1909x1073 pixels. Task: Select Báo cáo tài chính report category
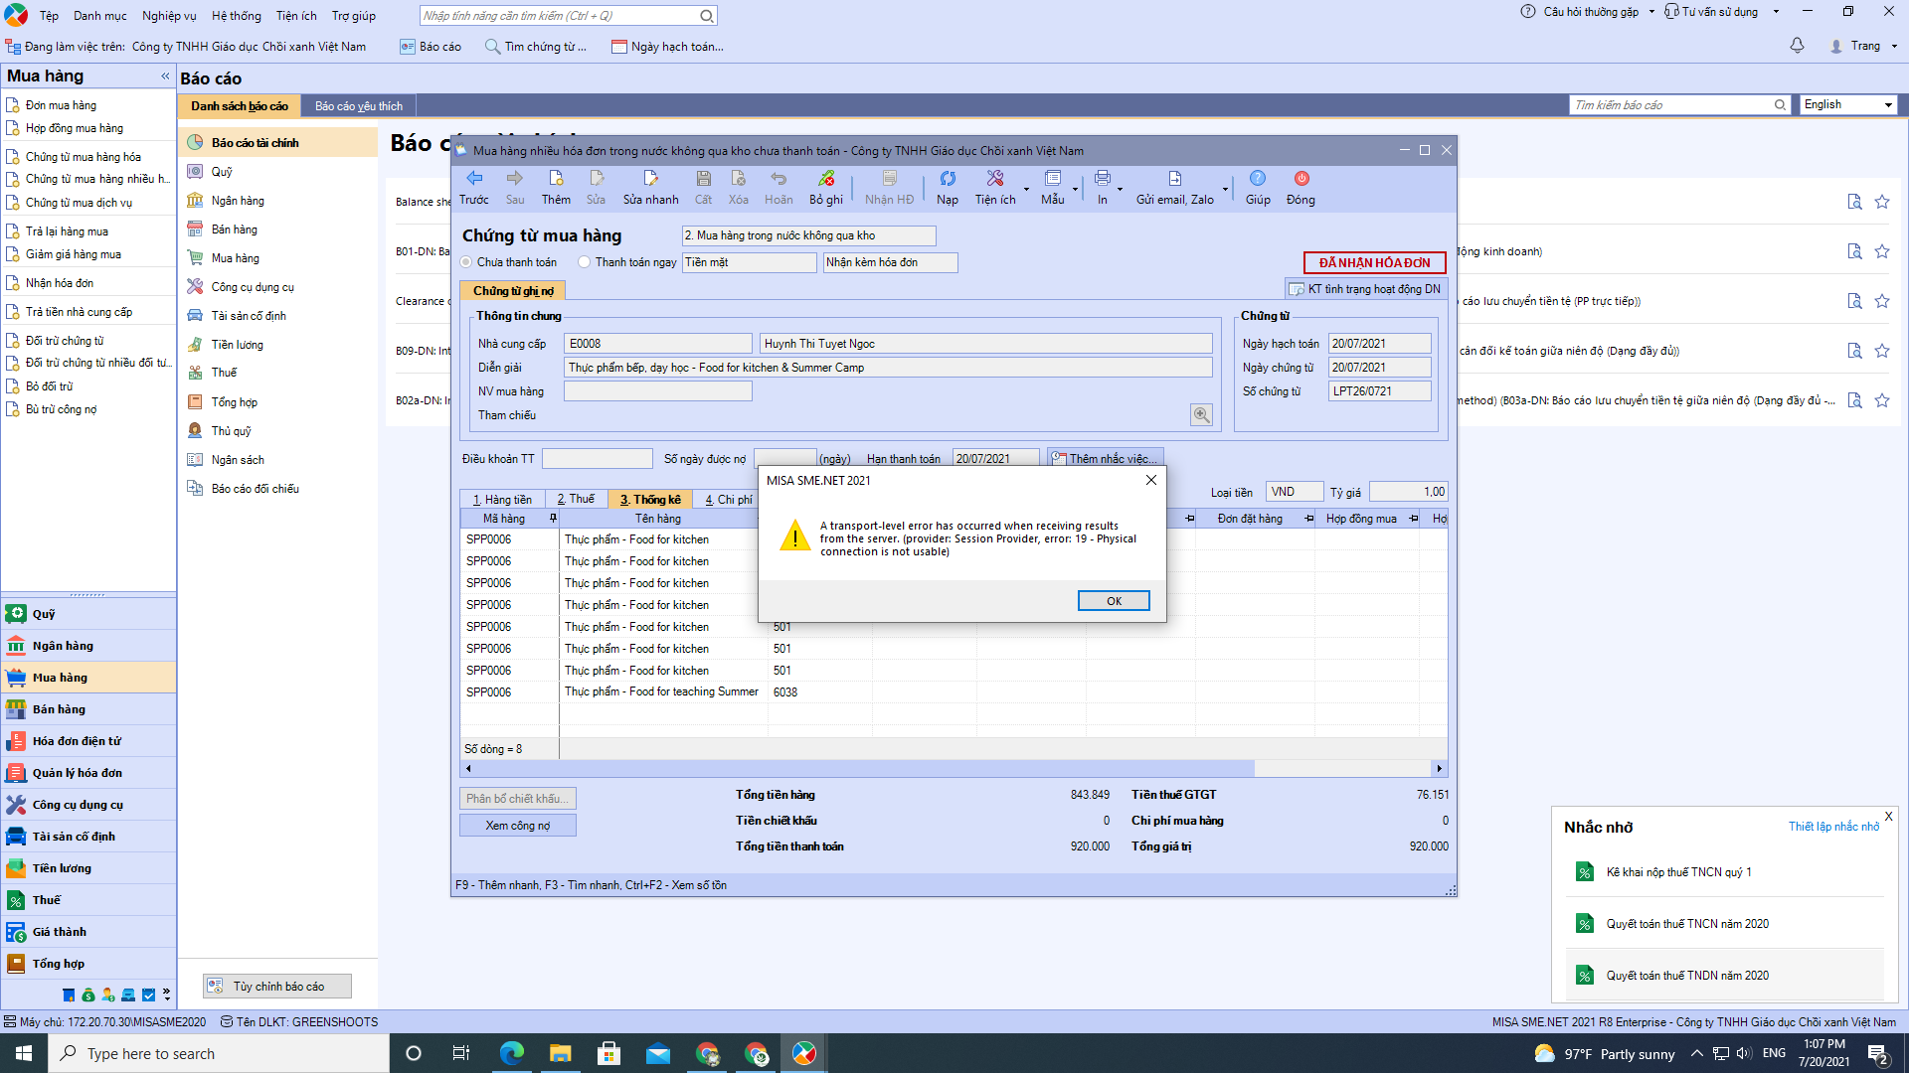click(278, 143)
